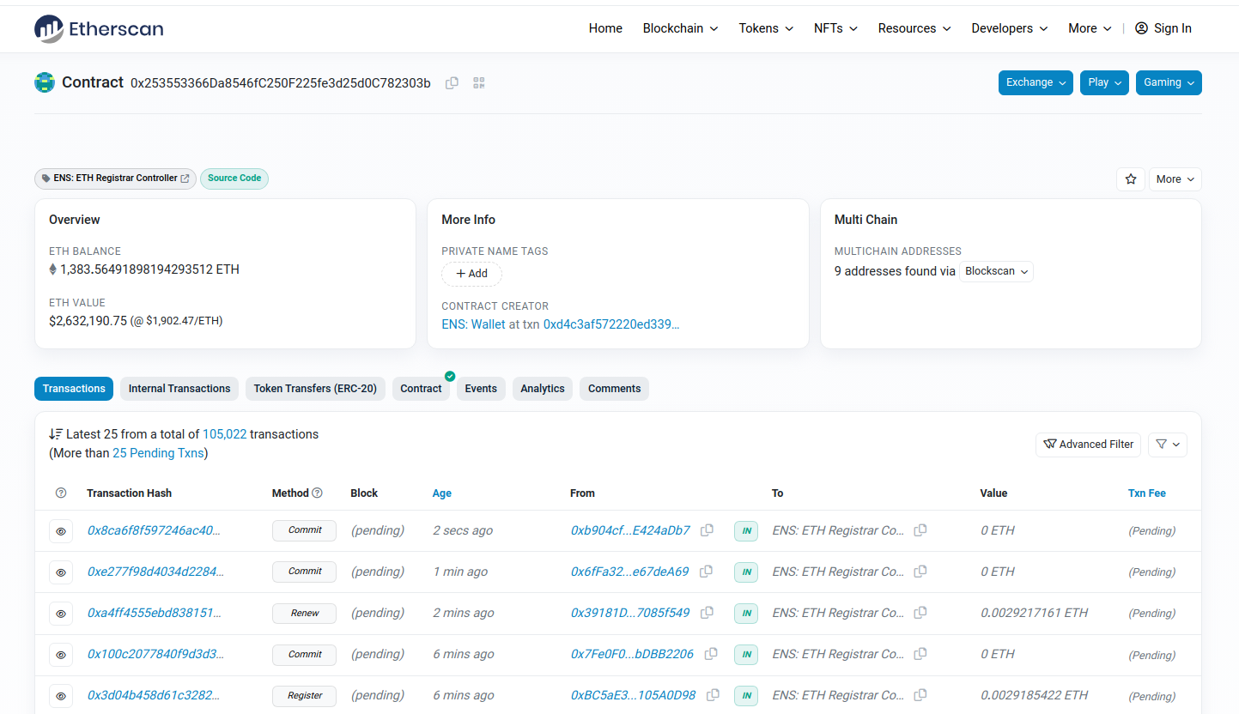Image resolution: width=1239 pixels, height=714 pixels.
Task: Expand the Tokens menu
Action: click(x=766, y=28)
